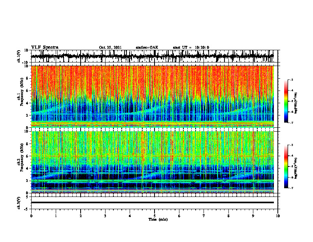Screen dimensions: 313x242
Task: Click the "-5" tick on ch.3(V) axis
Action: (27, 209)
